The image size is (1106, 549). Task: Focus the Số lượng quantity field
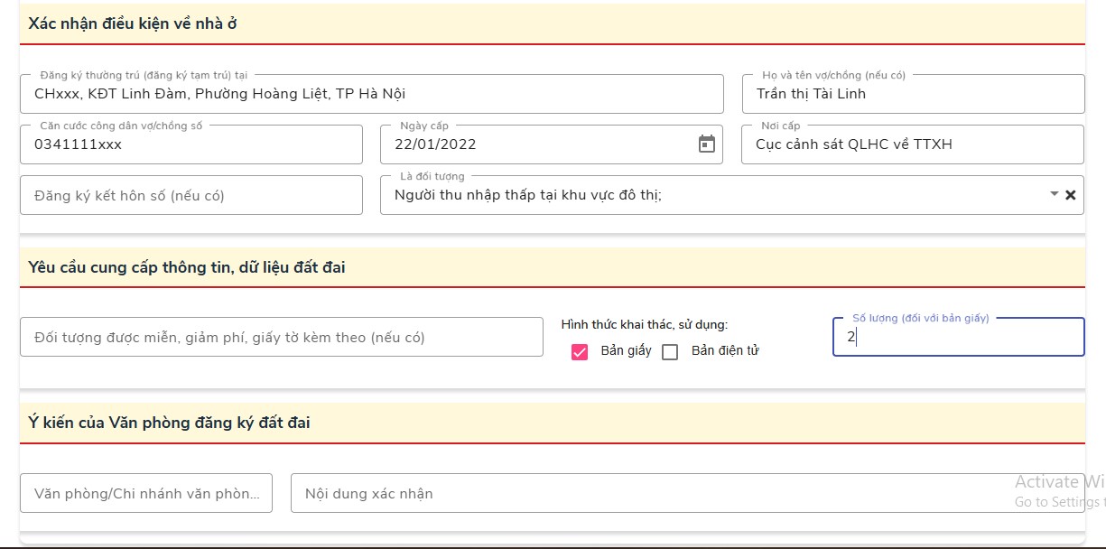point(957,338)
